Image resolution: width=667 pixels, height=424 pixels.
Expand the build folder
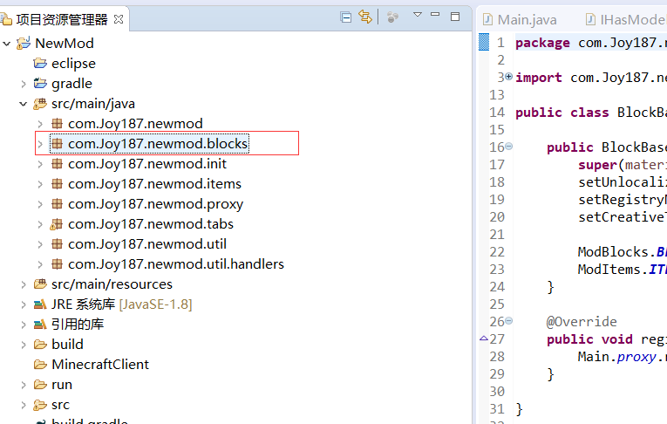24,345
